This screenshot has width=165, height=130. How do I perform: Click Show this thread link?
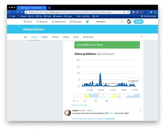pos(79,105)
